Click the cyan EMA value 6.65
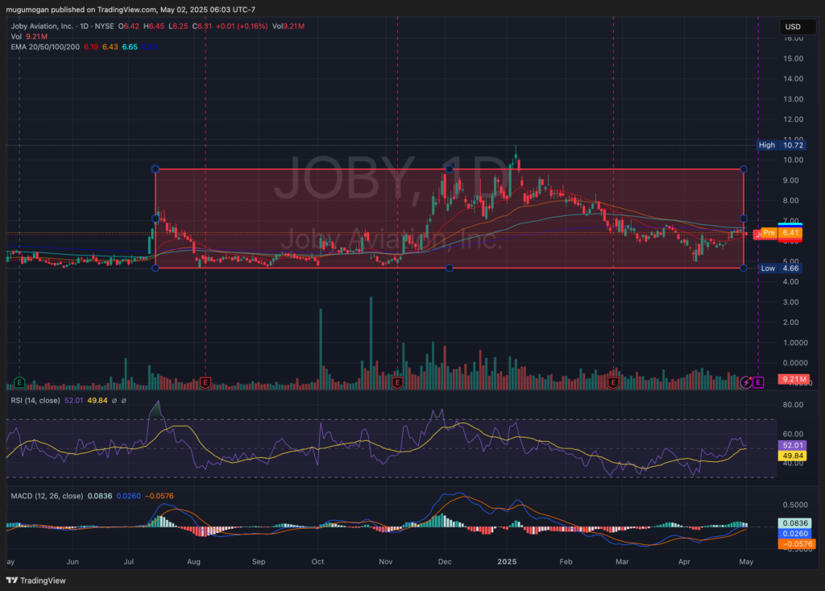Screen dimensions: 825x591 pos(130,47)
